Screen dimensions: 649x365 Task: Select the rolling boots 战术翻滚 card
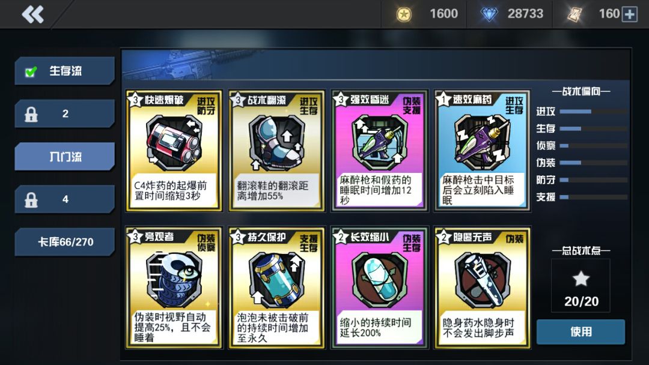(276, 151)
